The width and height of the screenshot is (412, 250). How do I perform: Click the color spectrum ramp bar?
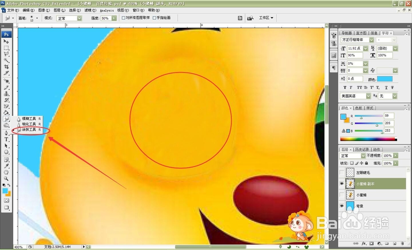tap(368, 139)
